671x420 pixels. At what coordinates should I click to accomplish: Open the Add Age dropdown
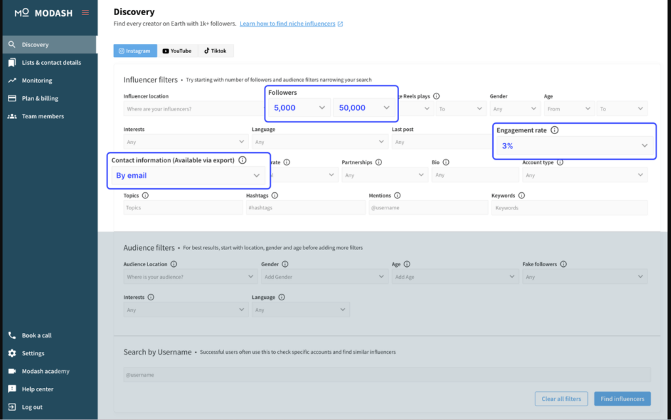455,277
